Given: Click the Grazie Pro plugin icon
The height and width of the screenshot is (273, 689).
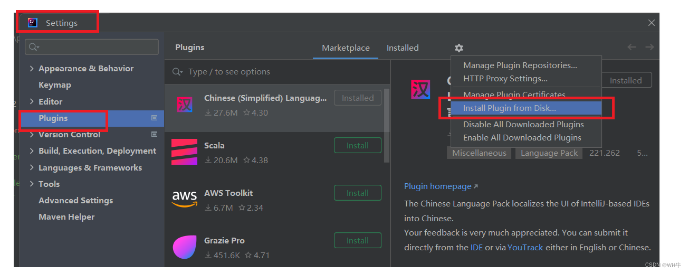Looking at the screenshot, I should tap(184, 247).
